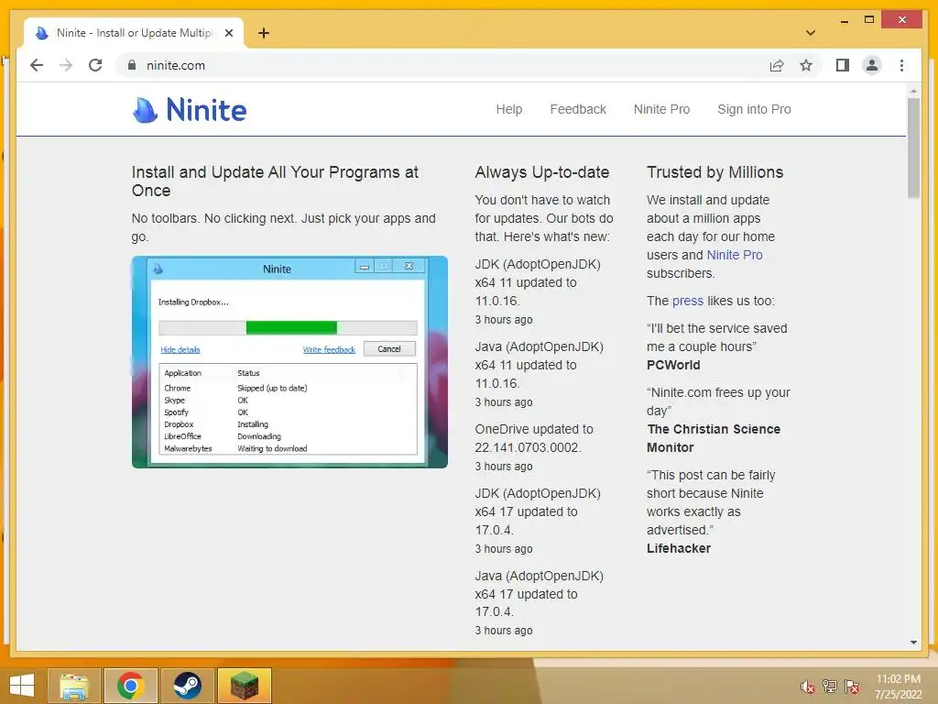Open Chrome side panel icon
Screen dimensions: 938x704
[x=843, y=65]
